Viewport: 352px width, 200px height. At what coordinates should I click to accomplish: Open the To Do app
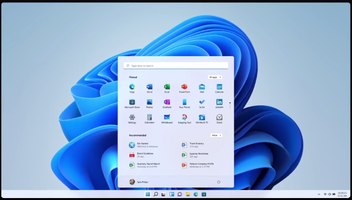pos(202,104)
